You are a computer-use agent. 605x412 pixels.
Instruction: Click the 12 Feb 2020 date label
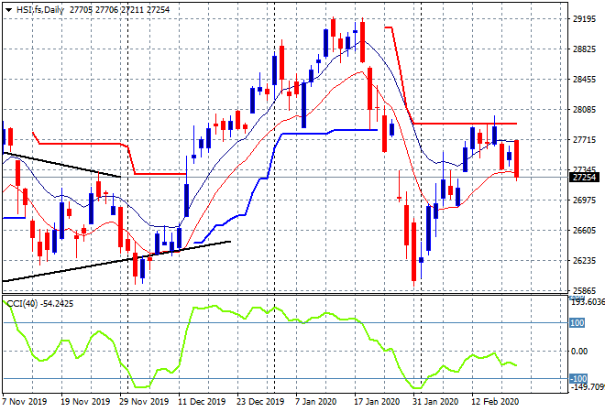tap(495, 402)
